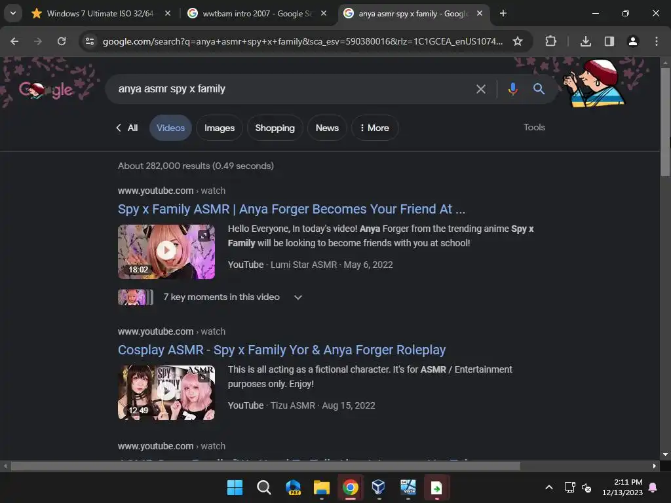Viewport: 671px width, 503px height.
Task: Switch to Windows 7 Ultimate ISO tab
Action: pos(100,14)
